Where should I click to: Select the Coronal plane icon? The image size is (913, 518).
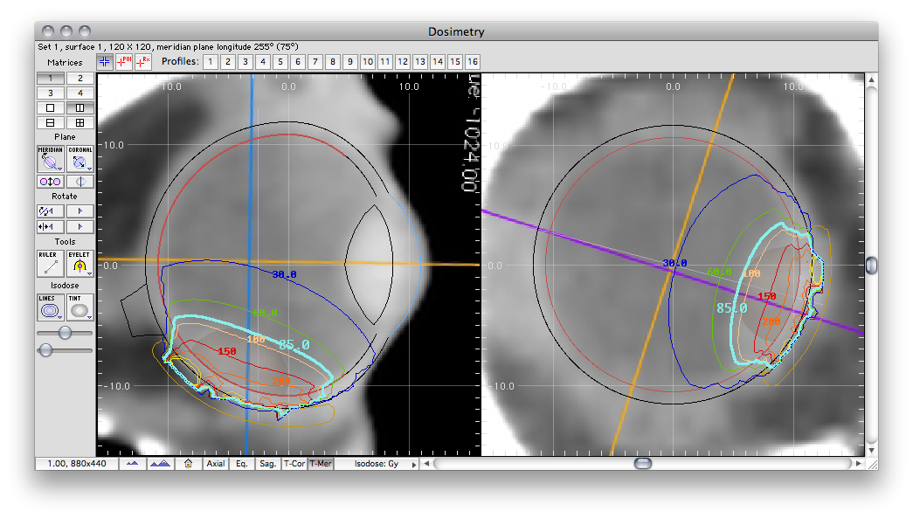click(x=80, y=158)
